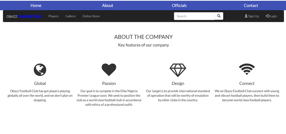Click the Design diamond icon

click(178, 70)
